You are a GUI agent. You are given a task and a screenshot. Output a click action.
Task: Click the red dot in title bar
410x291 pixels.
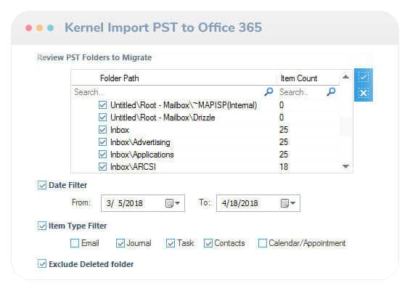[29, 28]
